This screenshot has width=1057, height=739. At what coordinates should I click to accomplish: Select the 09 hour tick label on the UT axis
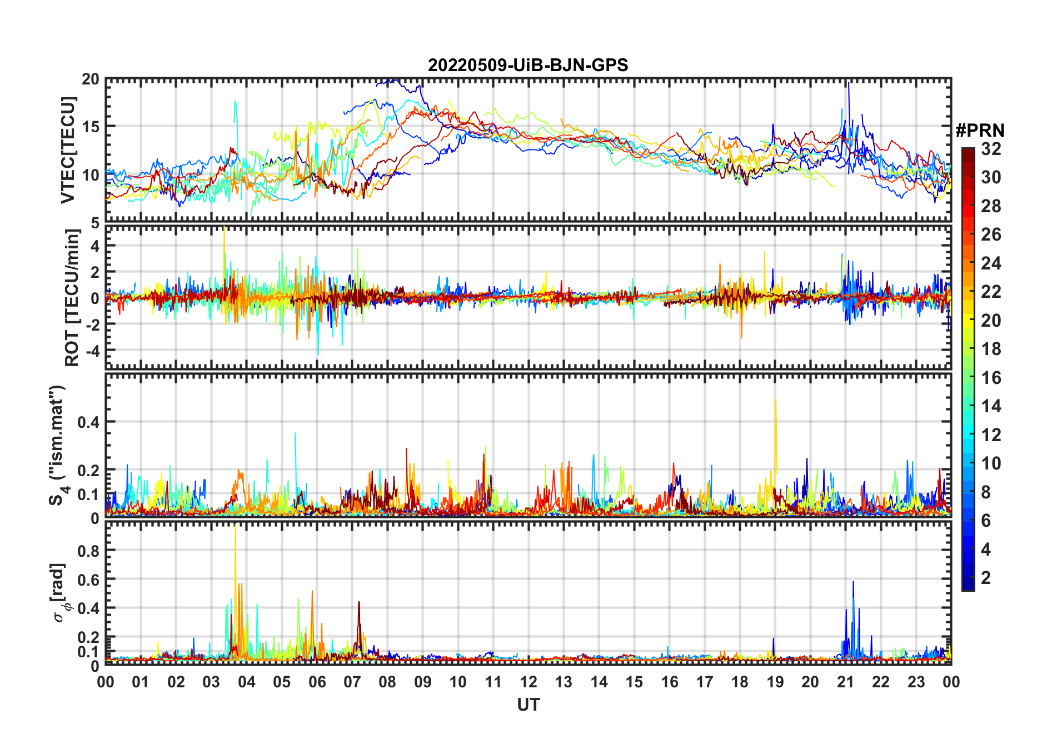tap(423, 682)
